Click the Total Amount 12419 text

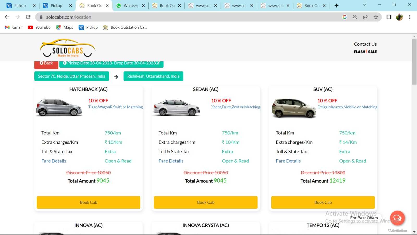pyautogui.click(x=323, y=181)
